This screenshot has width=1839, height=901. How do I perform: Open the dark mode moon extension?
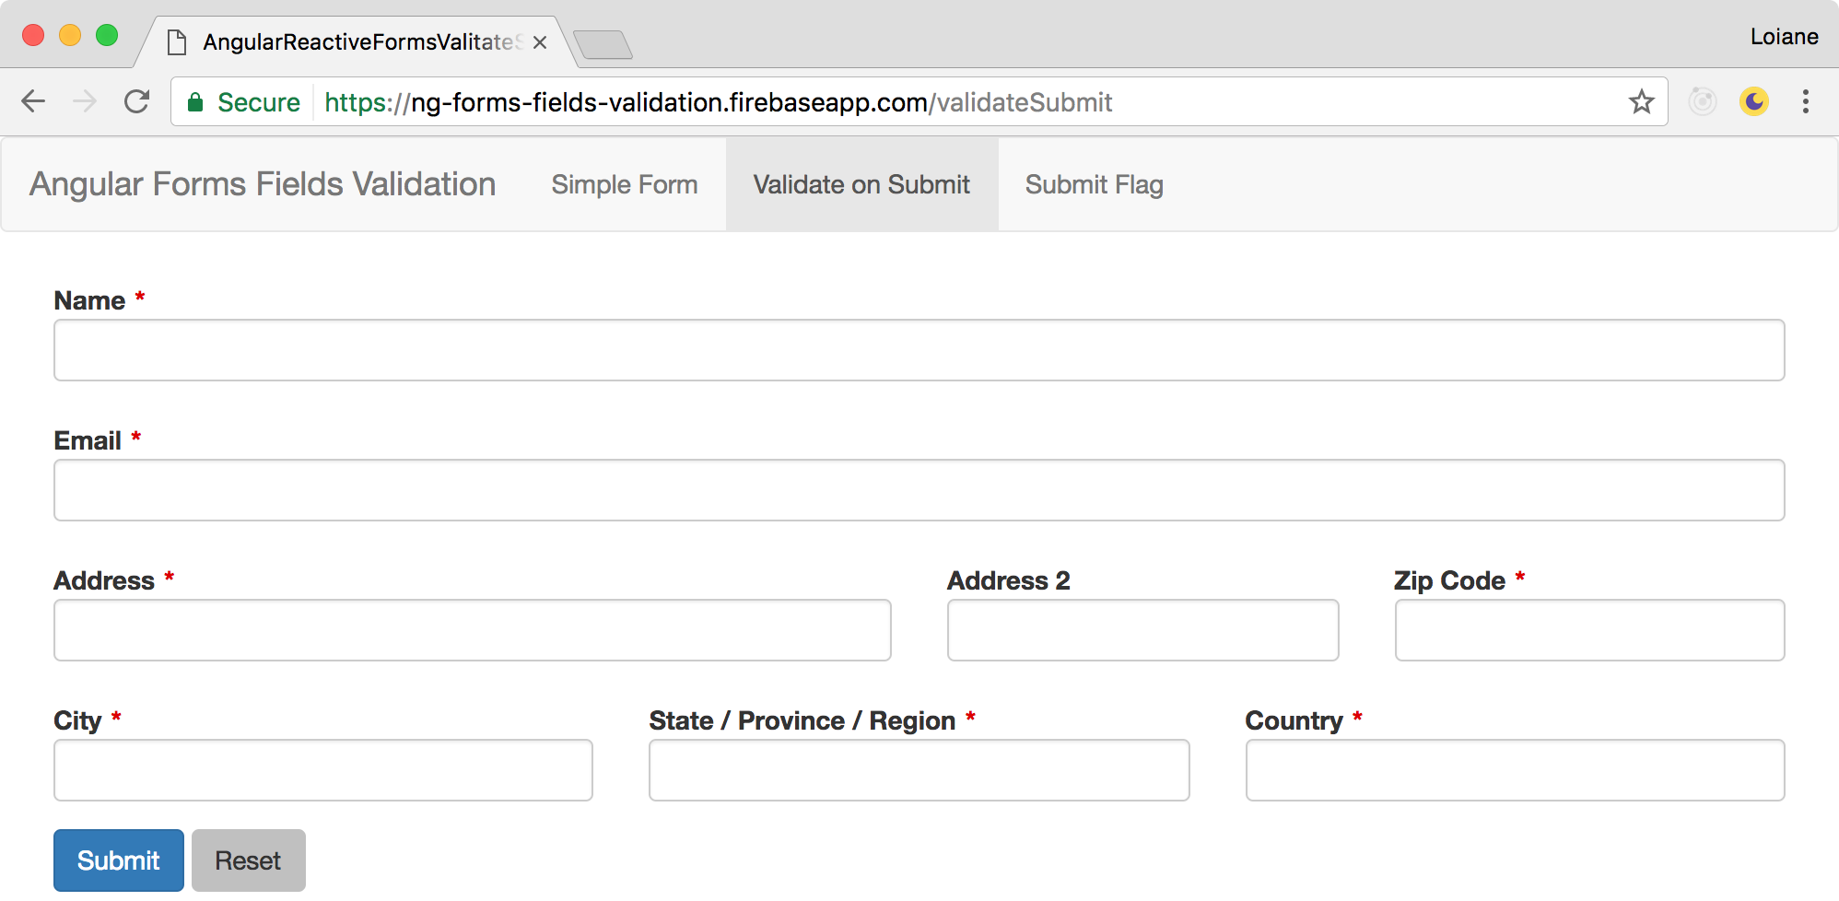1754,101
